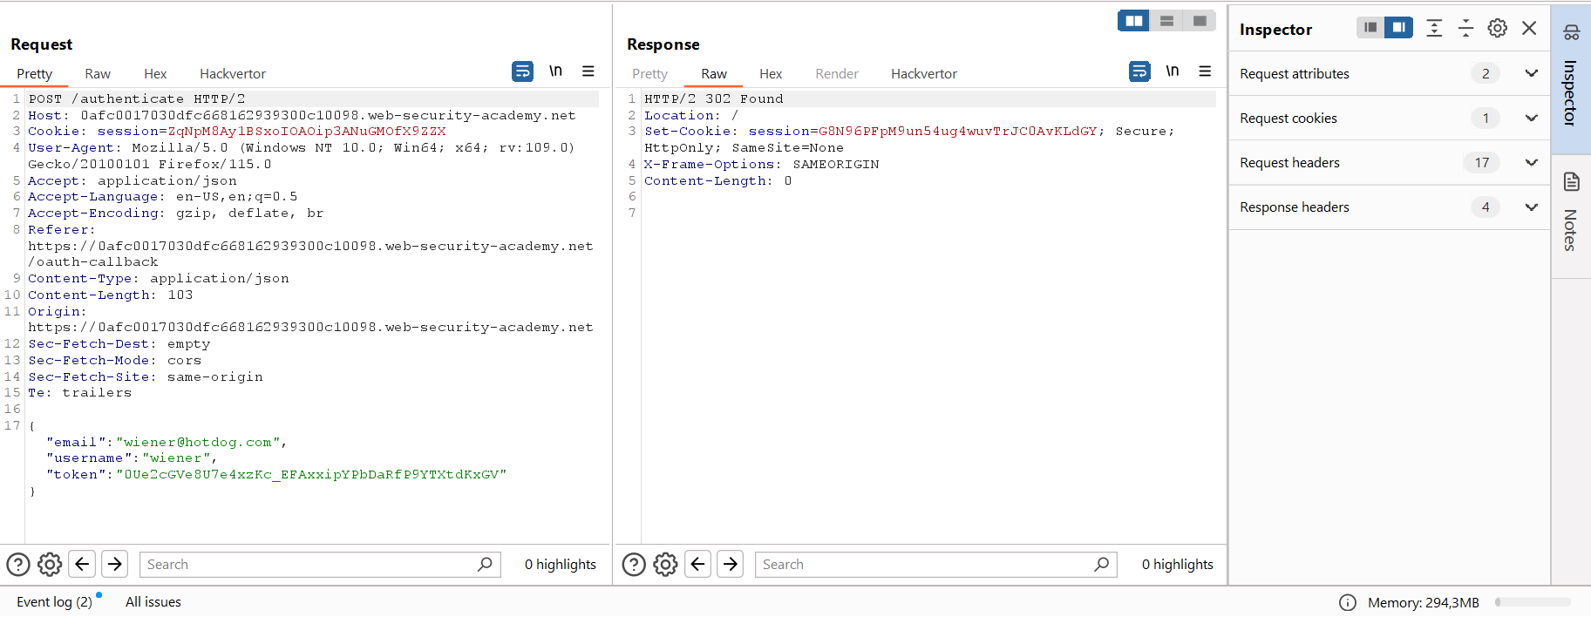Screen dimensions: 1591x617
Task: Go to previous match in Response search
Action: (x=698, y=565)
